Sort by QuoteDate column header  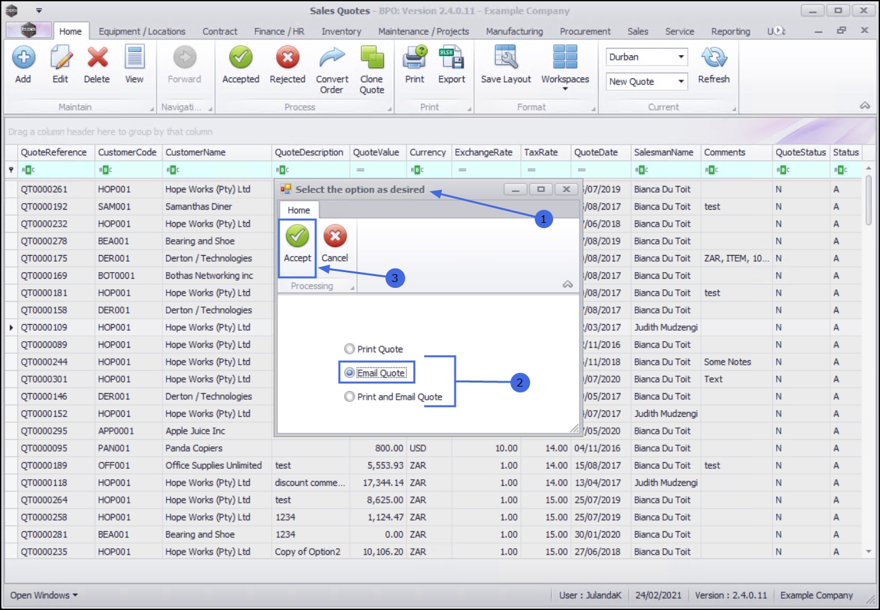click(601, 152)
